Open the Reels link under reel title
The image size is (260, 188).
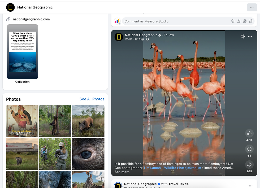128,39
